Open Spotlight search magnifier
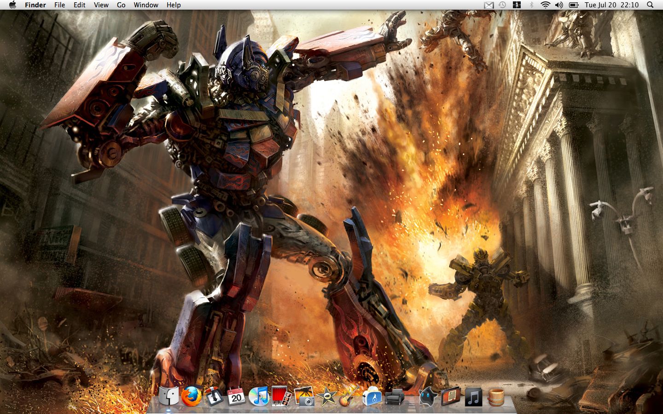Screen dimensions: 663x414 coord(650,5)
